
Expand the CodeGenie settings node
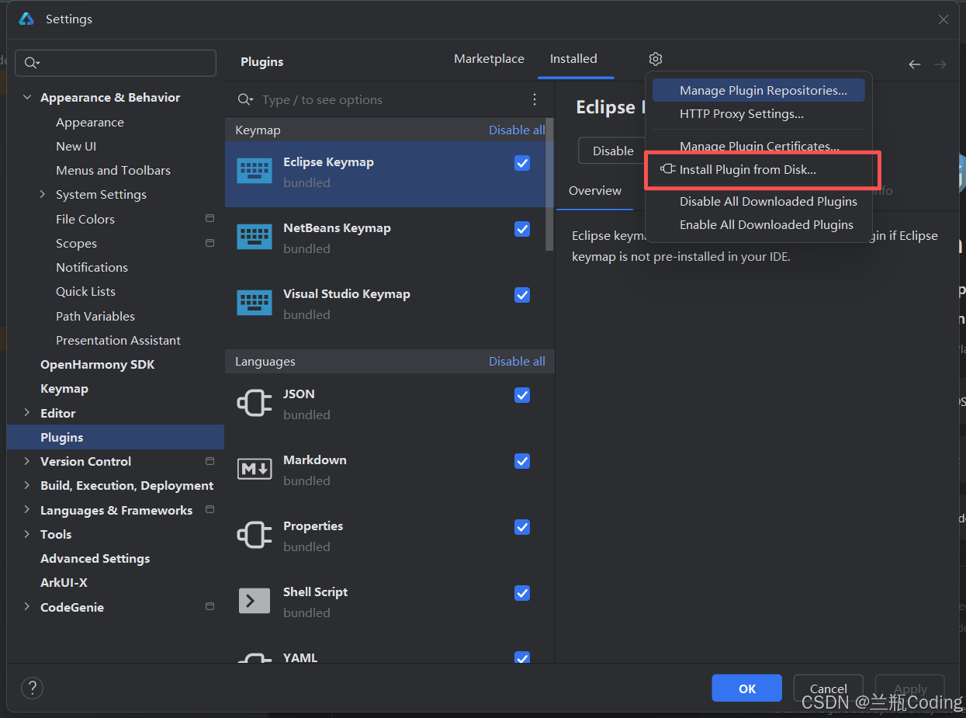coord(27,606)
